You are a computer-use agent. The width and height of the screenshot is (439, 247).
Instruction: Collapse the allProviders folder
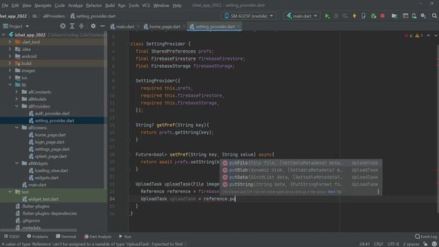point(16,106)
